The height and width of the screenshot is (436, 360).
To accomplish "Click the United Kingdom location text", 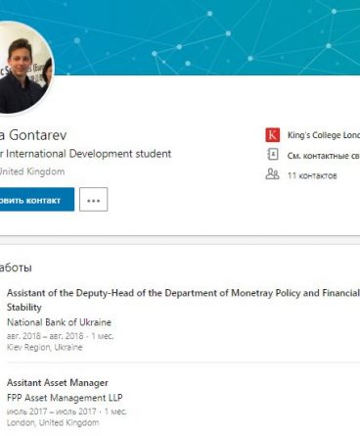I will click(x=32, y=171).
